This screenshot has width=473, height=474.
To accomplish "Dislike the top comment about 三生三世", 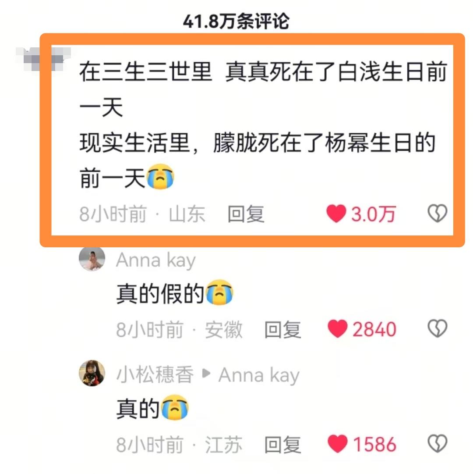I will 438,214.
